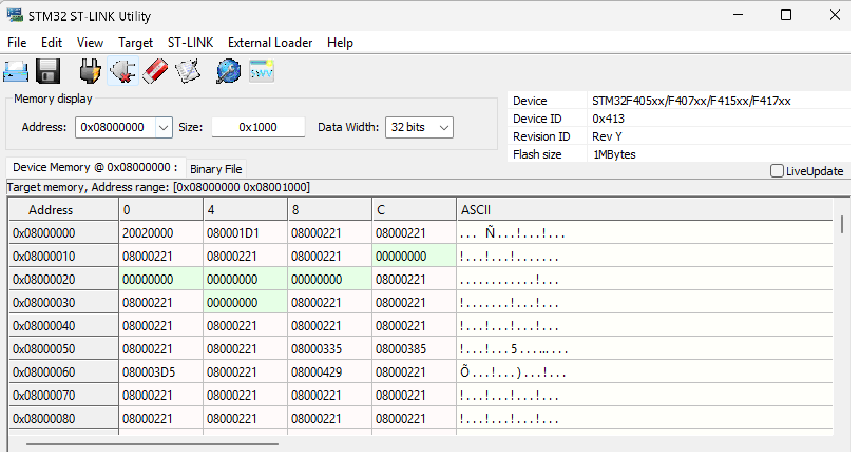This screenshot has width=851, height=452.
Task: Select green 00000000 cell in row 0x08000030
Action: [x=245, y=302]
